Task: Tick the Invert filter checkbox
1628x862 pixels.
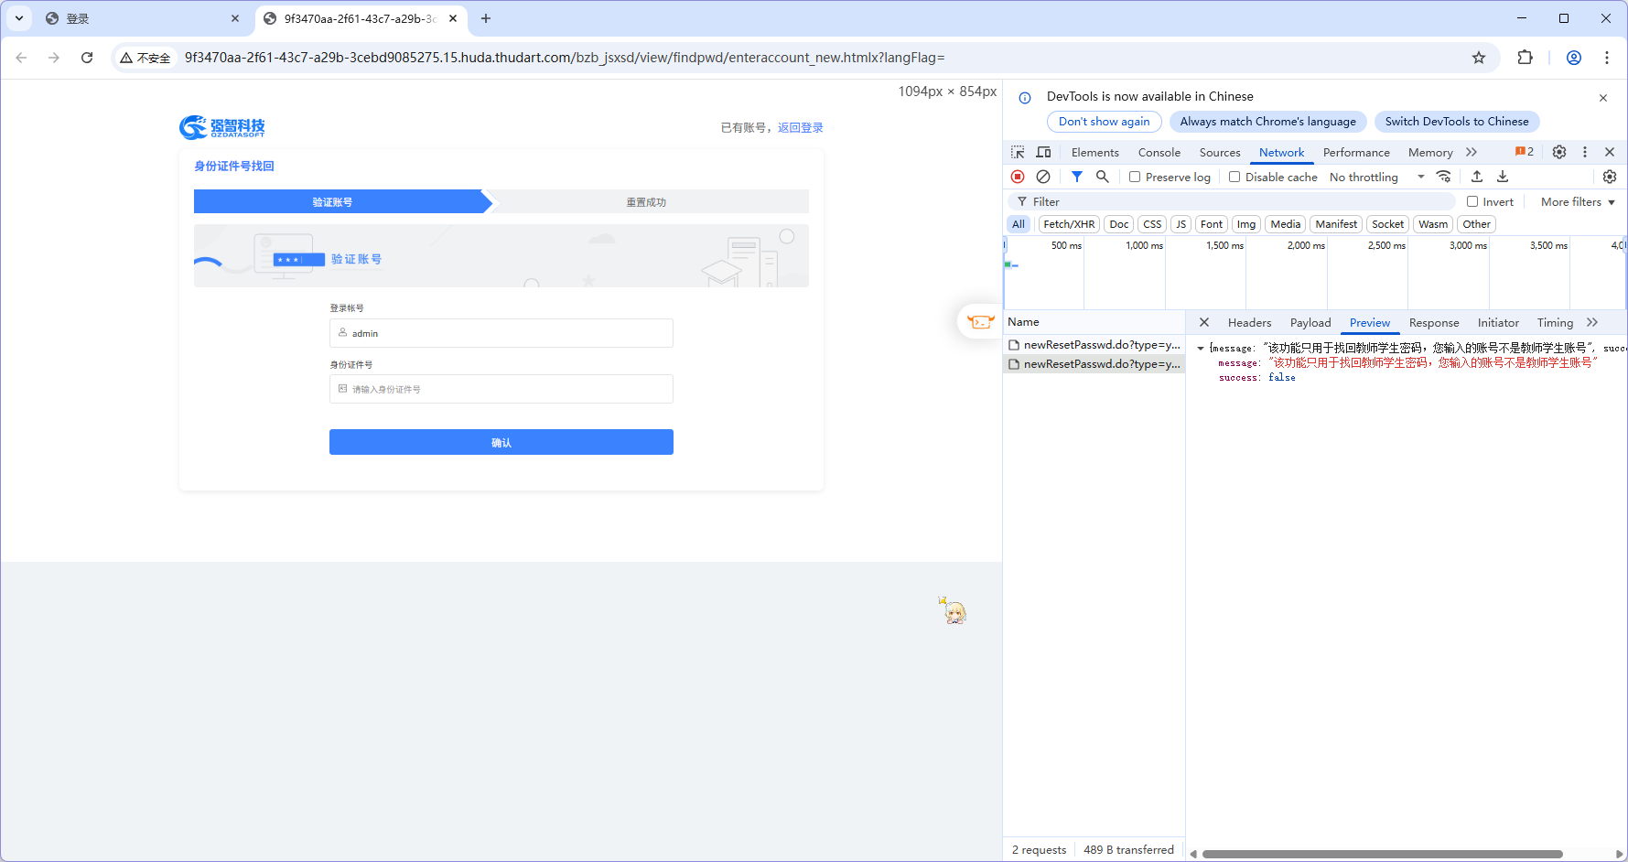Action: coord(1472,202)
